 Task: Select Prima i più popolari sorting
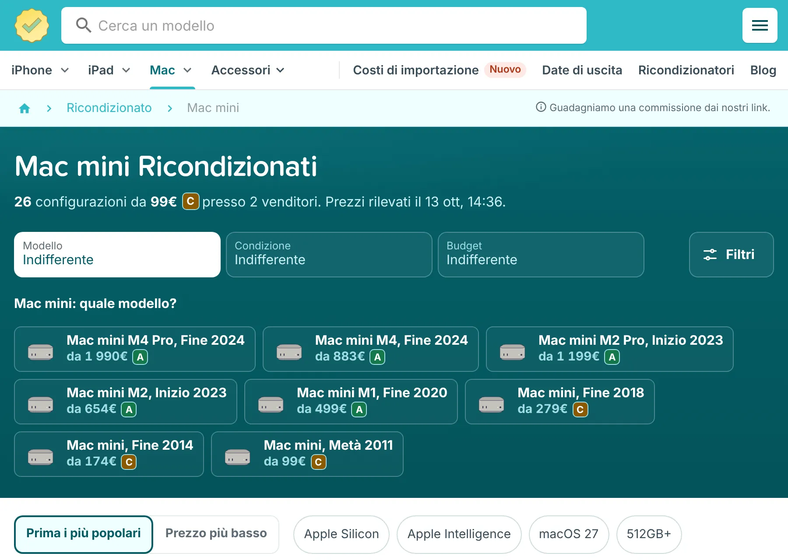(x=84, y=534)
